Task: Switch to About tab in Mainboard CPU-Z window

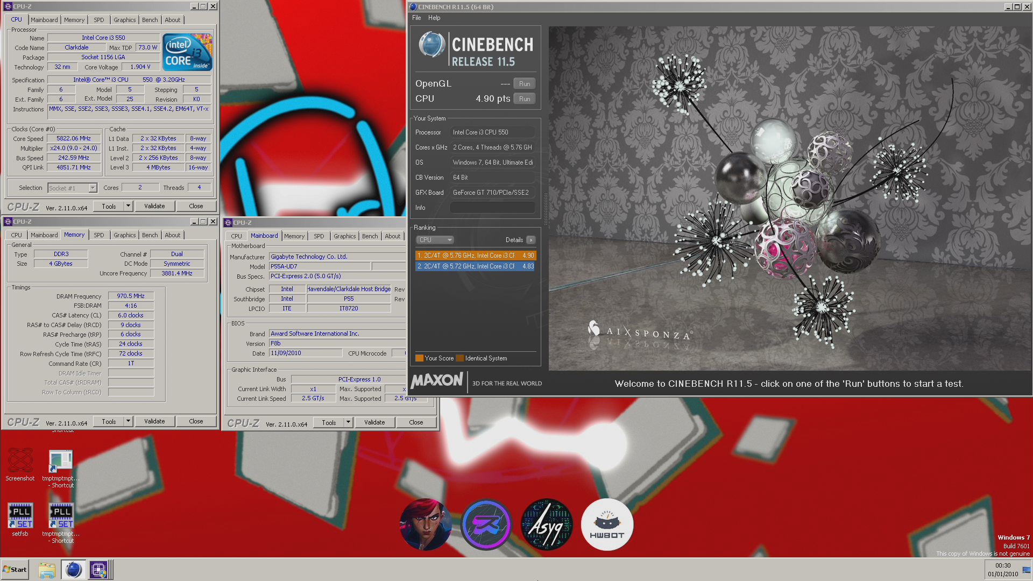Action: point(393,236)
